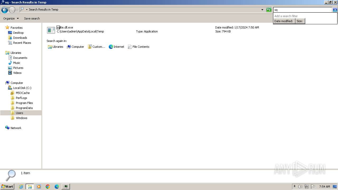Open the Windows folder in the tree

click(21, 118)
